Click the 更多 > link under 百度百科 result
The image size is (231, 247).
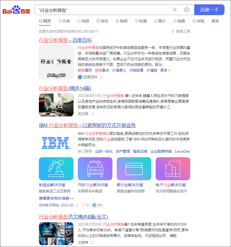(x=165, y=70)
